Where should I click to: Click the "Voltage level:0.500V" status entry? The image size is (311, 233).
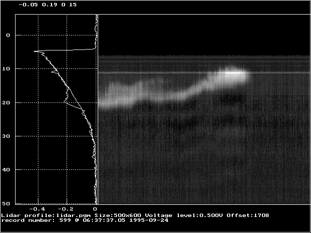click(x=184, y=216)
